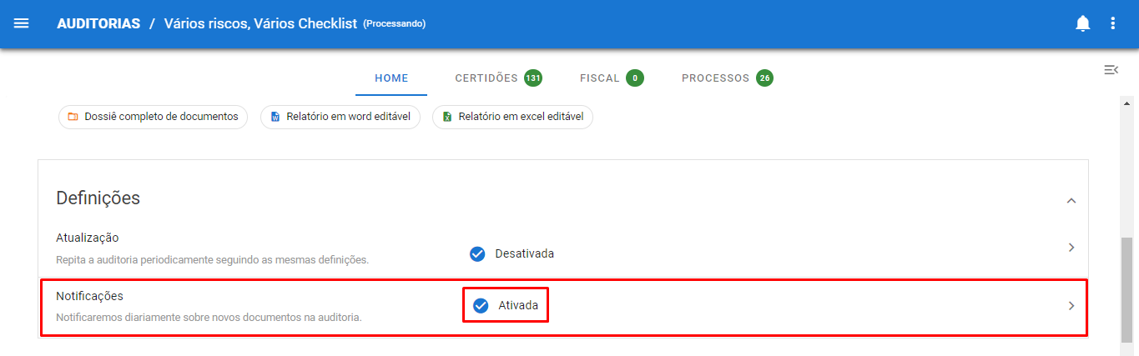Go back to AUDITORIAS via breadcrumb

98,23
